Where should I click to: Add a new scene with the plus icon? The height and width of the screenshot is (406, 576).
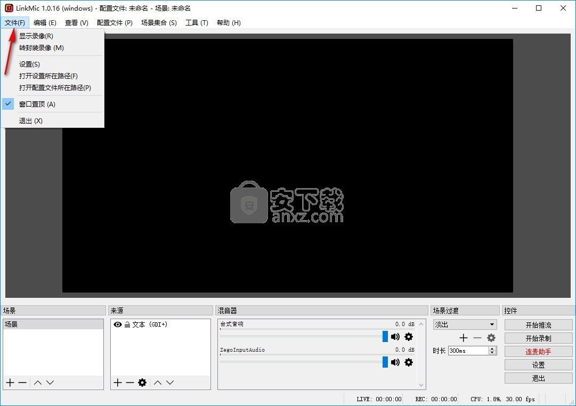[10, 383]
